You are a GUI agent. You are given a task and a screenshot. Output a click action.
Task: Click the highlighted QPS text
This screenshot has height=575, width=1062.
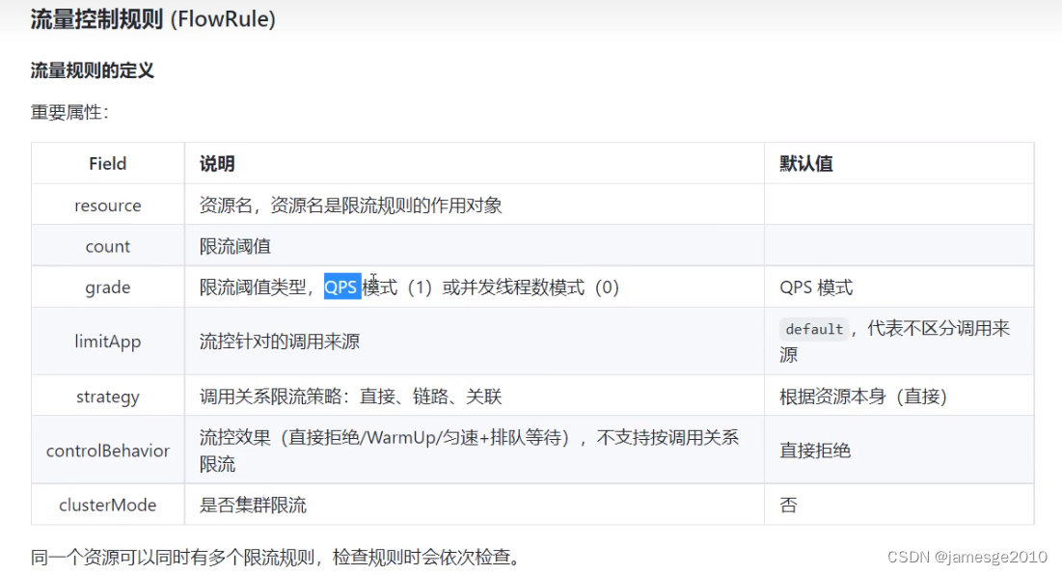(x=342, y=287)
